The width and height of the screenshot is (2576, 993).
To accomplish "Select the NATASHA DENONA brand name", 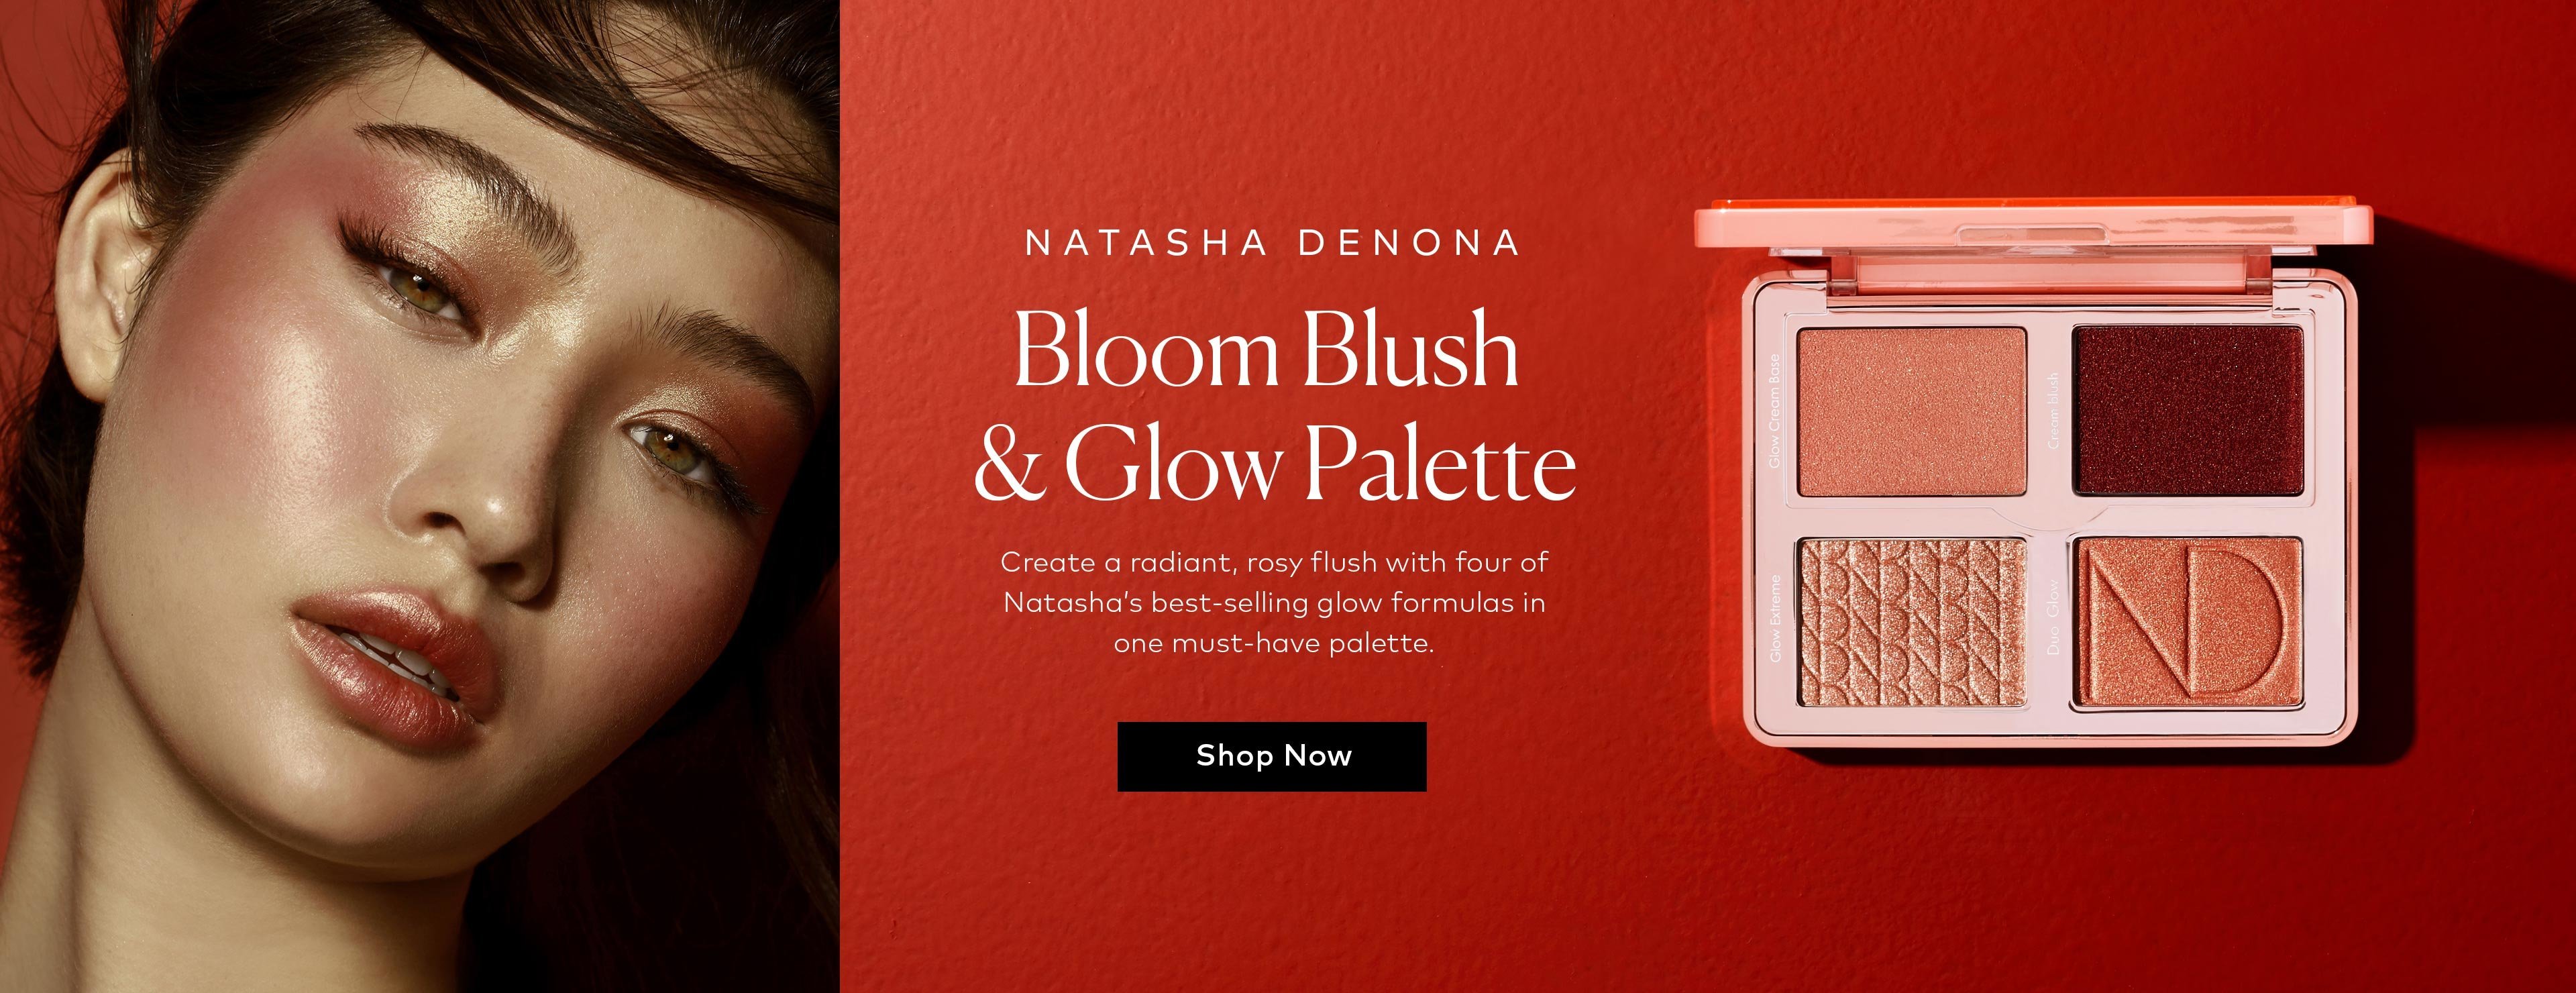I will [x=1273, y=244].
